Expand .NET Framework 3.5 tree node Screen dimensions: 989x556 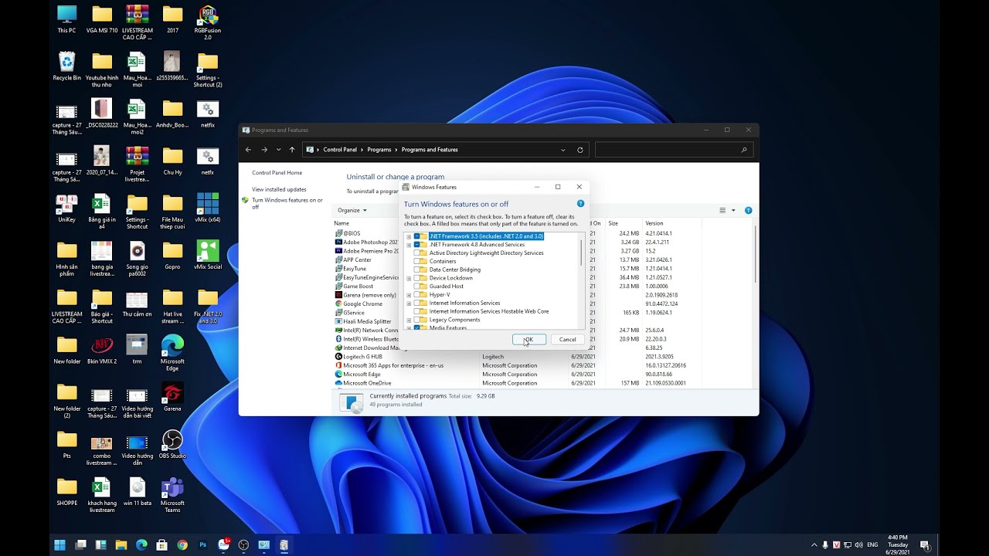point(409,236)
